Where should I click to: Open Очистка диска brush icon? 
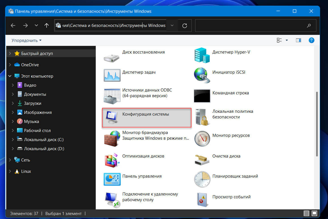coord(202,160)
